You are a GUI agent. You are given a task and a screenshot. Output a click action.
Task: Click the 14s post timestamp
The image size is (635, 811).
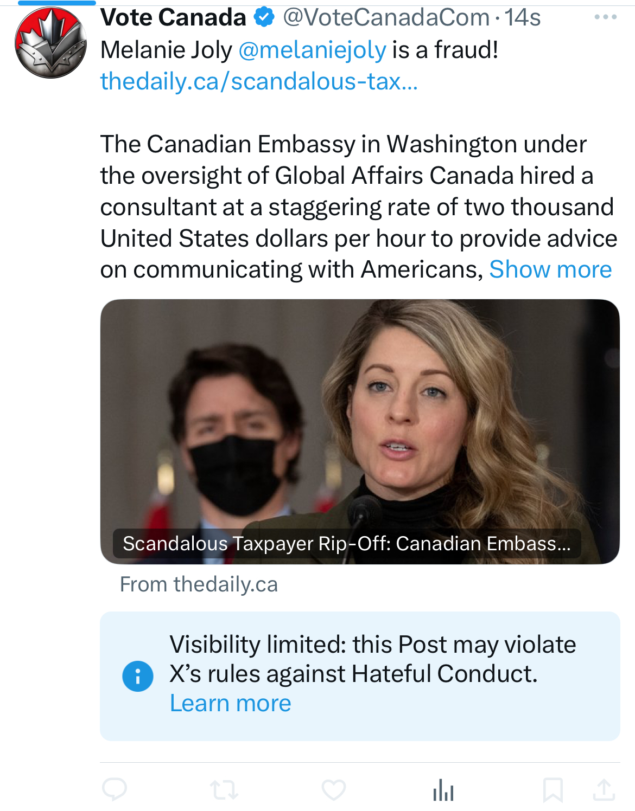coord(522,17)
